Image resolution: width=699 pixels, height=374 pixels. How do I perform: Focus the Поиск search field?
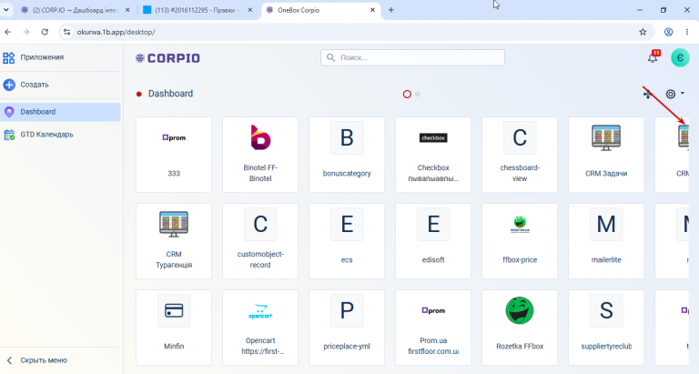click(412, 57)
